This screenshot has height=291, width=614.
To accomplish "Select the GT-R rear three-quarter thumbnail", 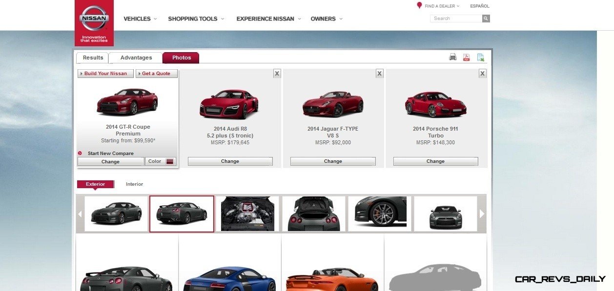I will [182, 213].
